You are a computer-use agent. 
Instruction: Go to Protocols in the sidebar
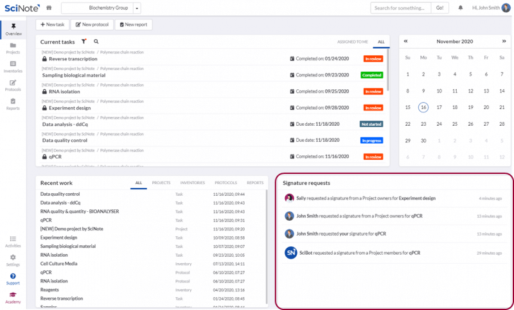point(13,85)
